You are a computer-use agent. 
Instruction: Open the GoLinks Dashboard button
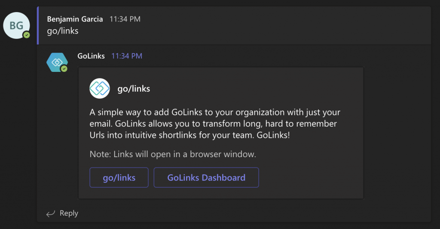[206, 178]
